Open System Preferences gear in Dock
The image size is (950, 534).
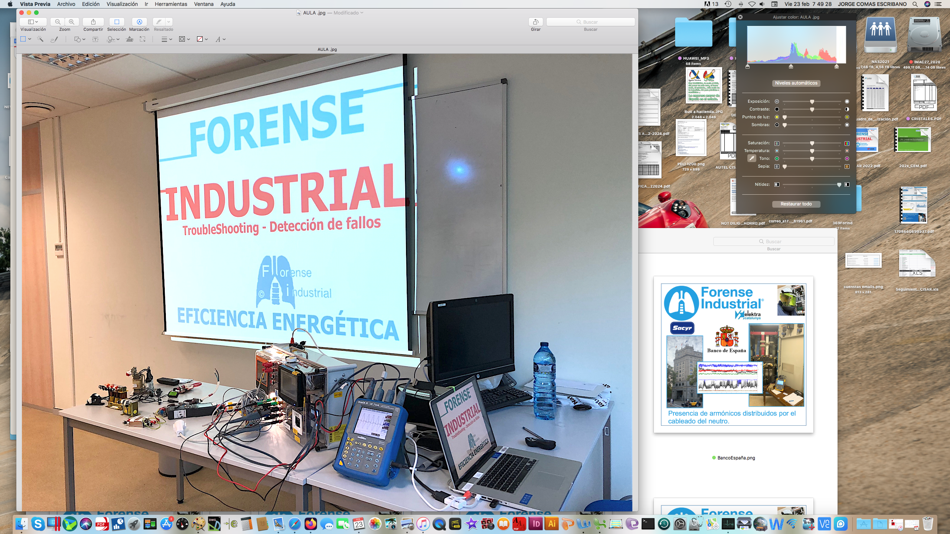[x=680, y=524]
